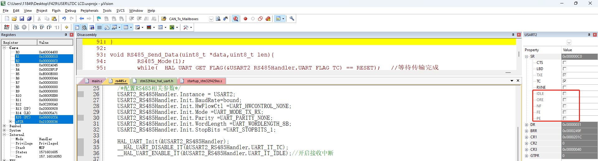Click the Start/Stop Debug Session icon
598x161 pixels.
235,19
